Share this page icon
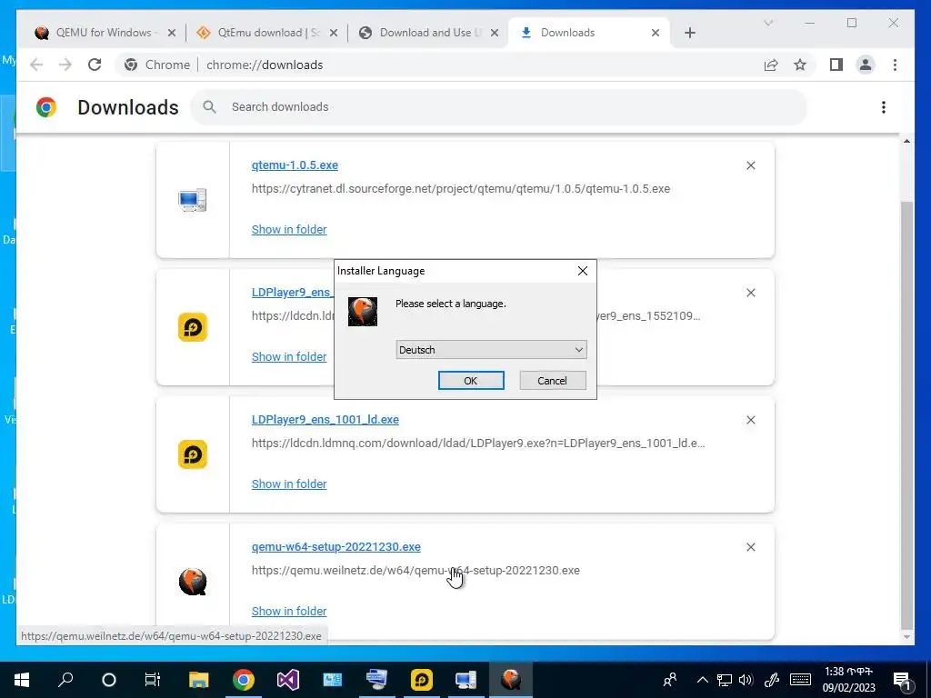931x698 pixels. tap(771, 65)
